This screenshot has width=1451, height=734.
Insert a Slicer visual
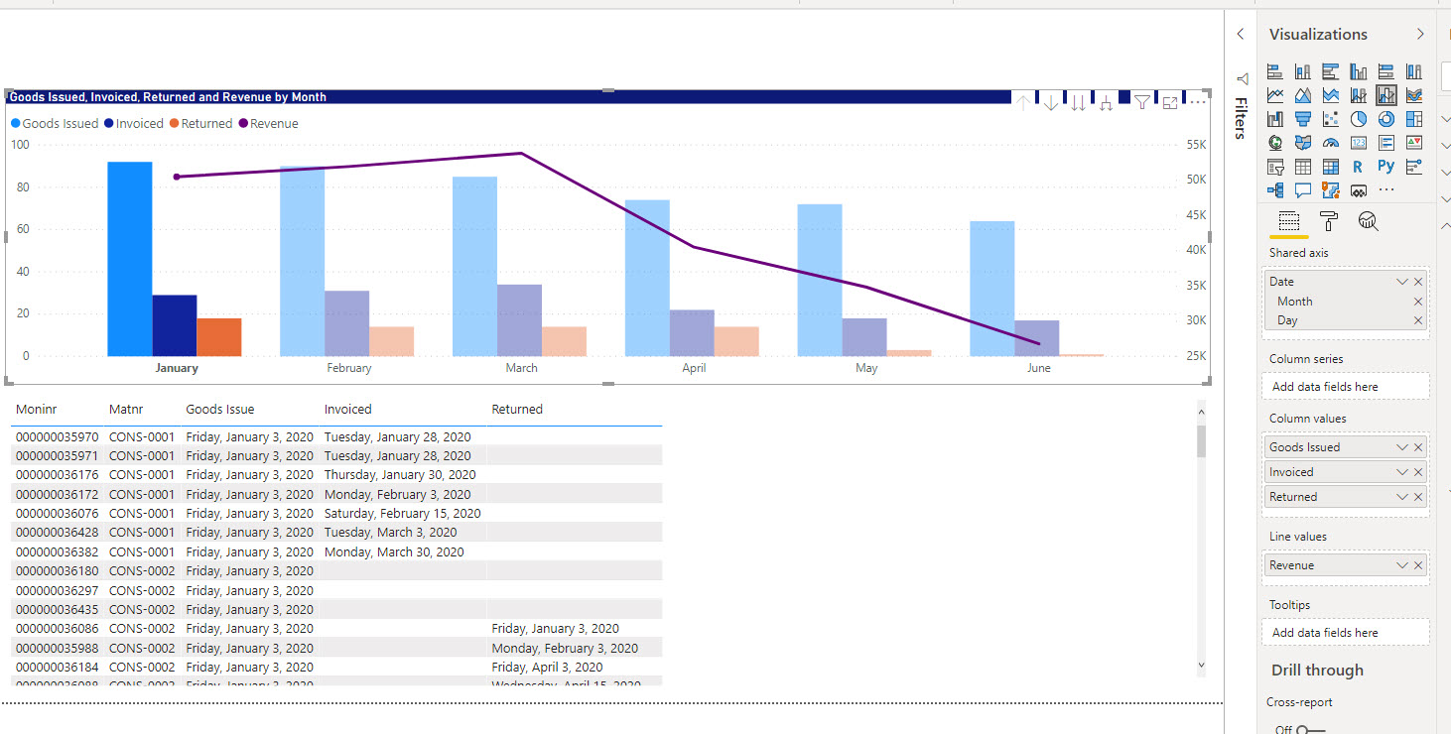point(1275,167)
